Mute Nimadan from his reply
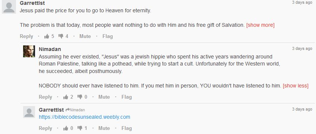 104,97
